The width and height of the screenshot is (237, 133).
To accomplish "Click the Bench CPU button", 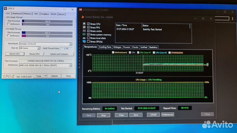I will pyautogui.click(x=14, y=54).
